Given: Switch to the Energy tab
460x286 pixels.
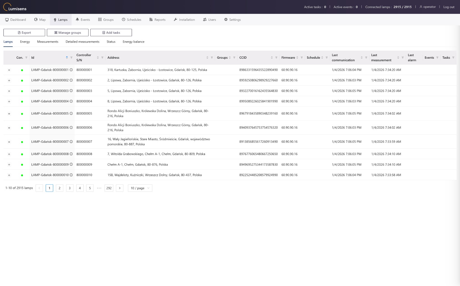Looking at the screenshot, I should coord(25,42).
